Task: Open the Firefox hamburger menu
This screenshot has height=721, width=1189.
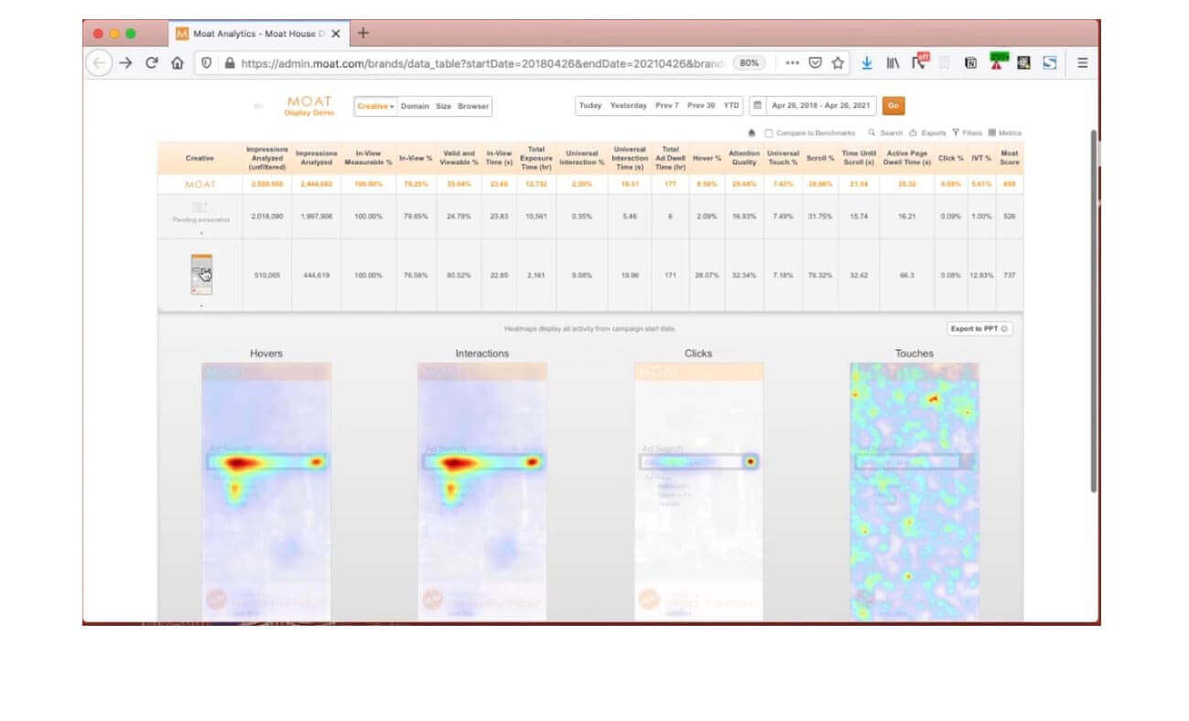Action: point(1082,63)
